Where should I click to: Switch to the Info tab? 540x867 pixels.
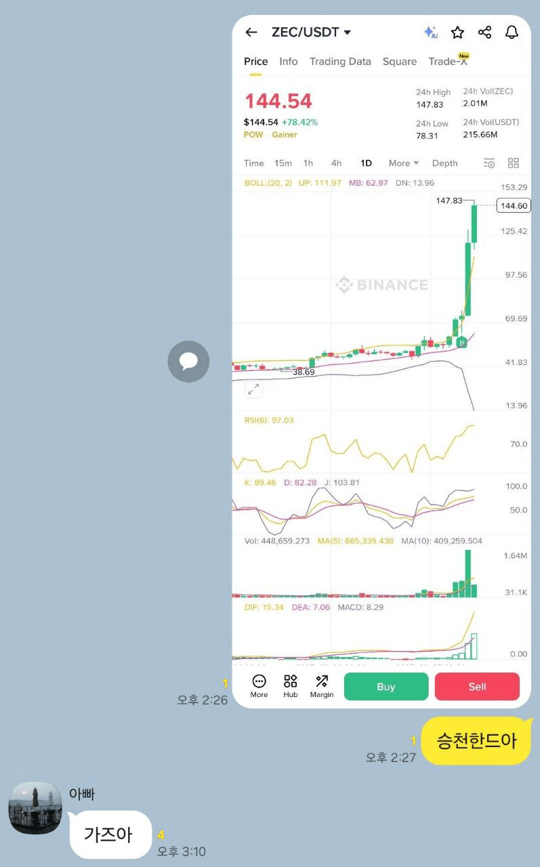coord(288,62)
